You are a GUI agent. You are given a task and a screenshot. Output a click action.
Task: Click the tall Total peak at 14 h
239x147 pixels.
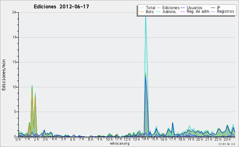tap(146, 17)
